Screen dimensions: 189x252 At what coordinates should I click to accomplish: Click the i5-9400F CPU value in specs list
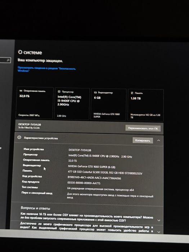pyautogui.click(x=100, y=156)
